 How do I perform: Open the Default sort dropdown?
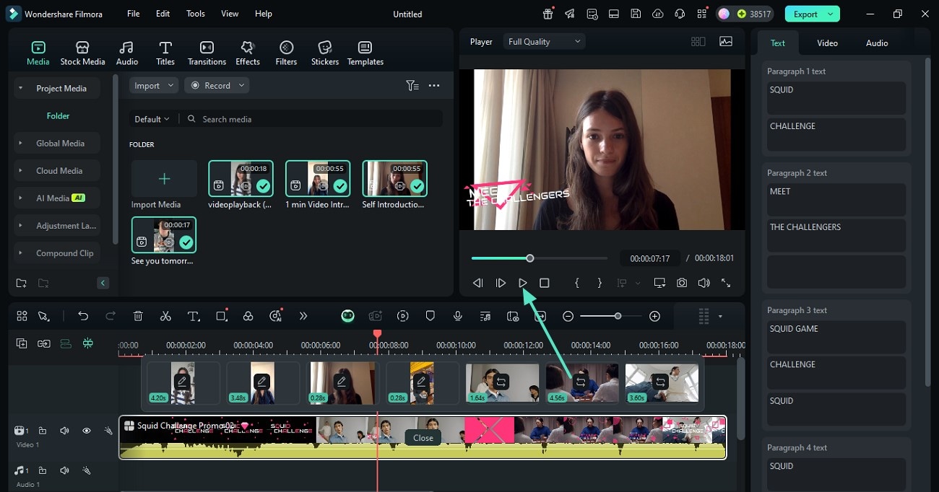pyautogui.click(x=152, y=119)
